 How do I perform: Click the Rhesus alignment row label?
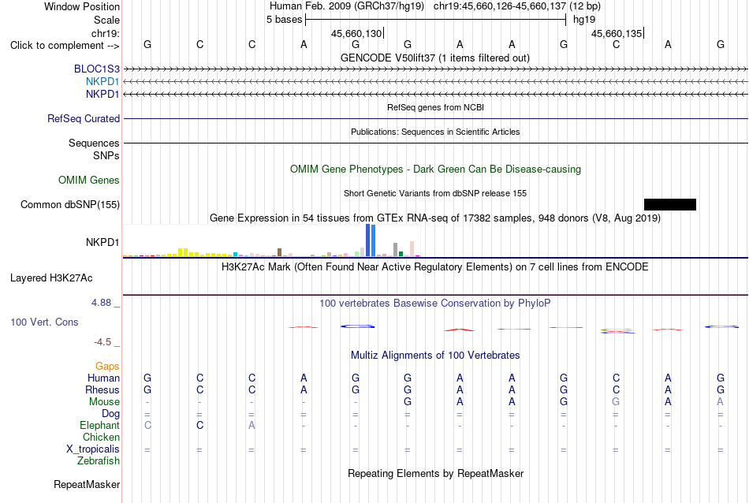(102, 389)
